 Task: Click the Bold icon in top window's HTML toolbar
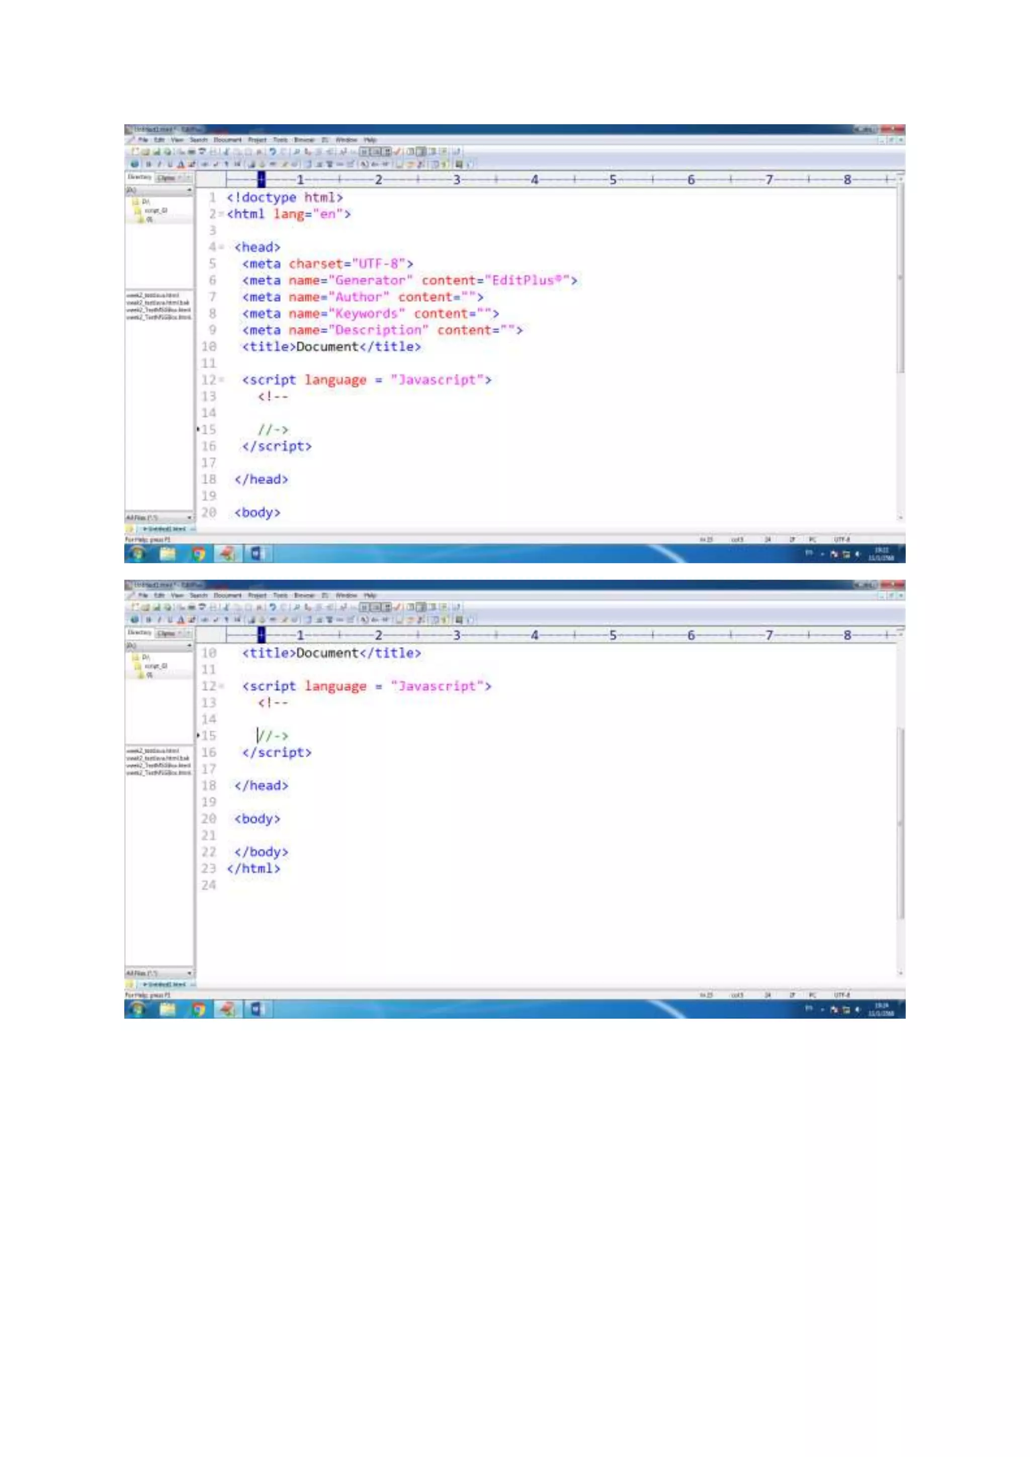coord(148,164)
